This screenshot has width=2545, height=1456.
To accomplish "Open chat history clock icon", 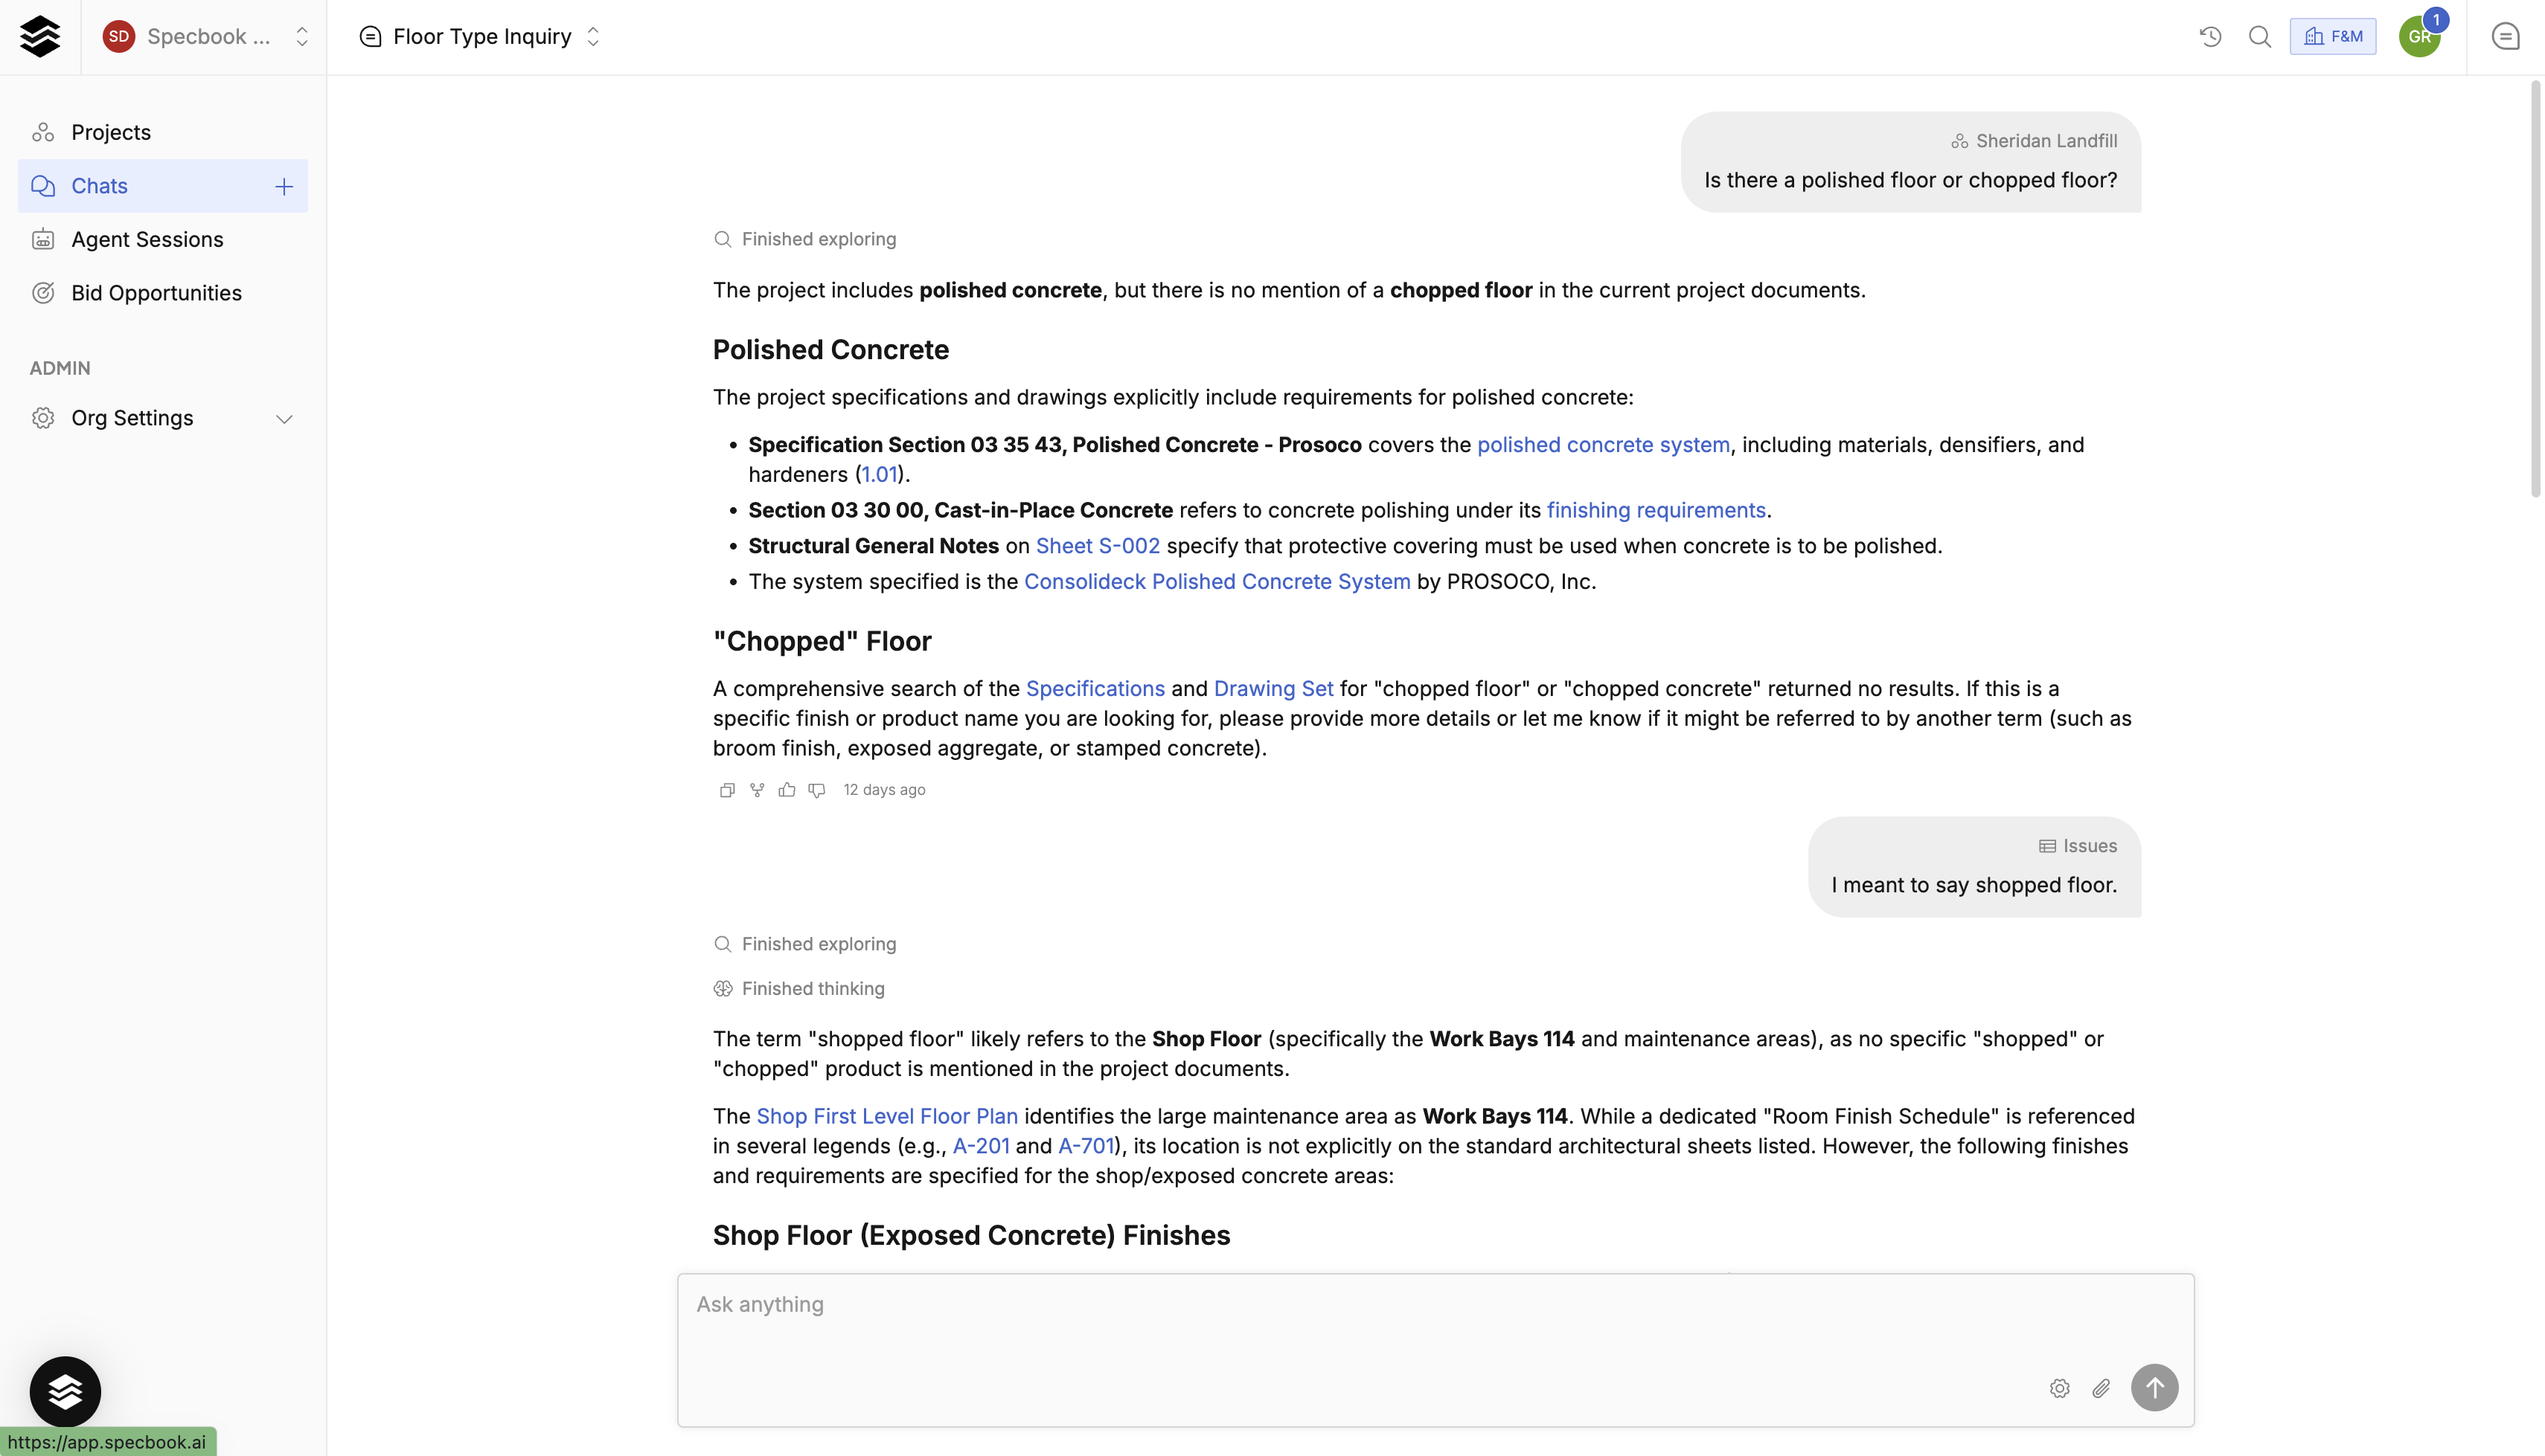I will pyautogui.click(x=2211, y=37).
